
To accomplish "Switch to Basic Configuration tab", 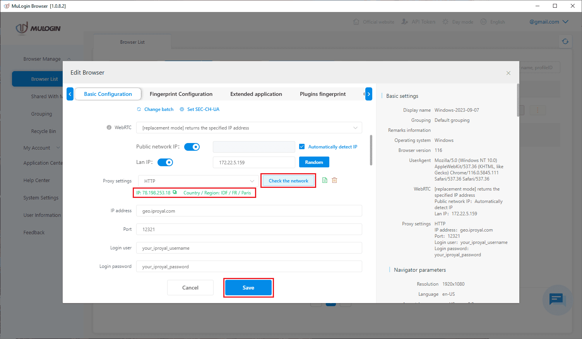I will (108, 94).
